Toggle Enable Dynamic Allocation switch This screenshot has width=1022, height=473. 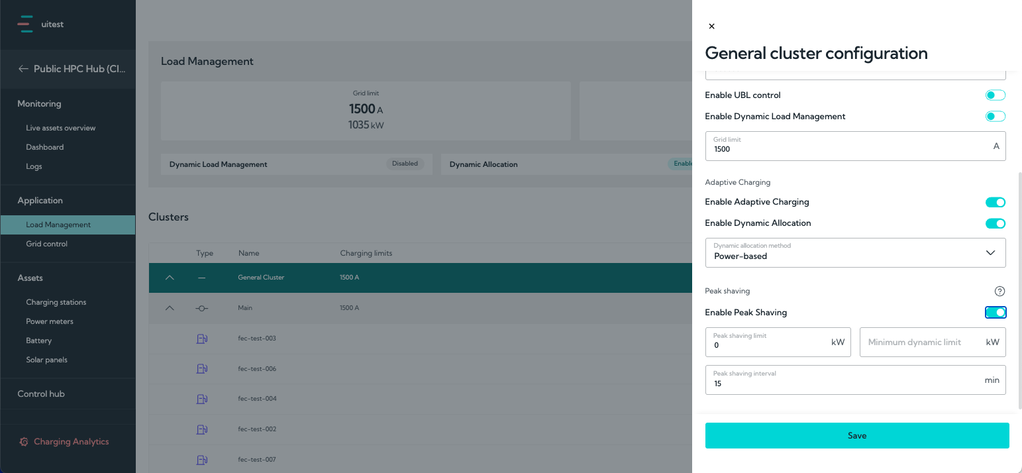point(996,223)
